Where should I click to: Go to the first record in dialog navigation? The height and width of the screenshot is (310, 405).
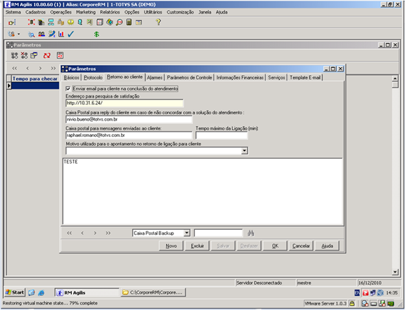pyautogui.click(x=69, y=233)
